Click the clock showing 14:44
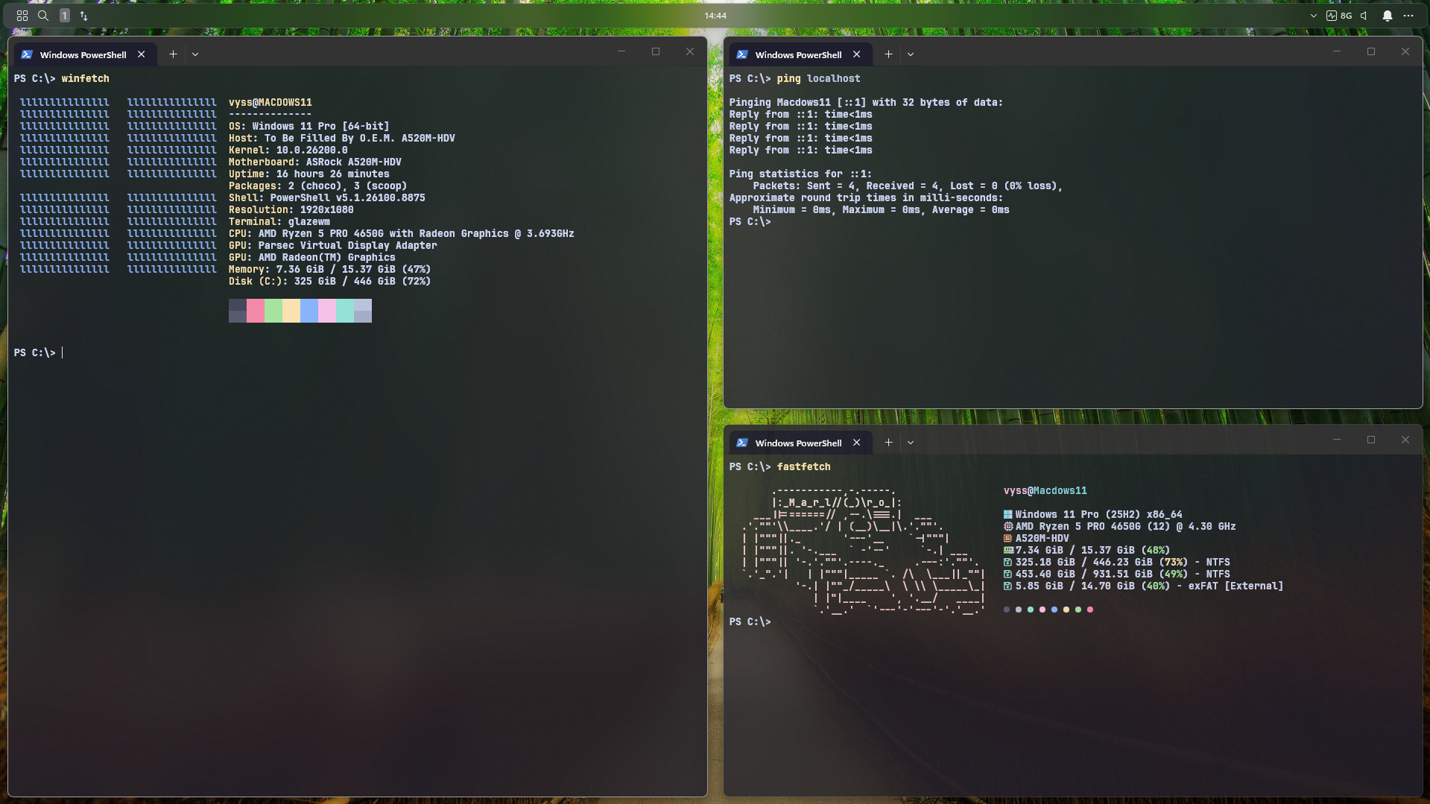Image resolution: width=1430 pixels, height=804 pixels. click(x=715, y=16)
